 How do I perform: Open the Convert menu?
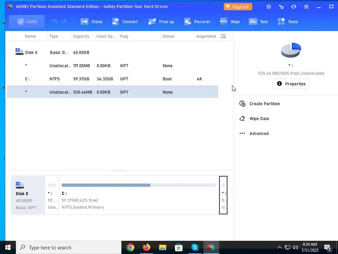point(125,21)
